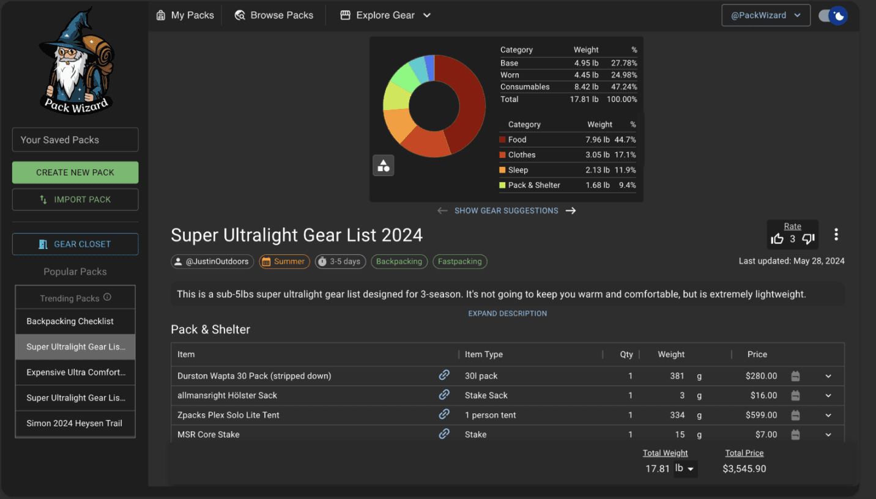Open link for MSR Core Stake

[444, 434]
